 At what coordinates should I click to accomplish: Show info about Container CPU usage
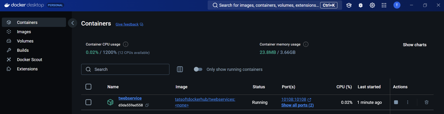pyautogui.click(x=126, y=44)
